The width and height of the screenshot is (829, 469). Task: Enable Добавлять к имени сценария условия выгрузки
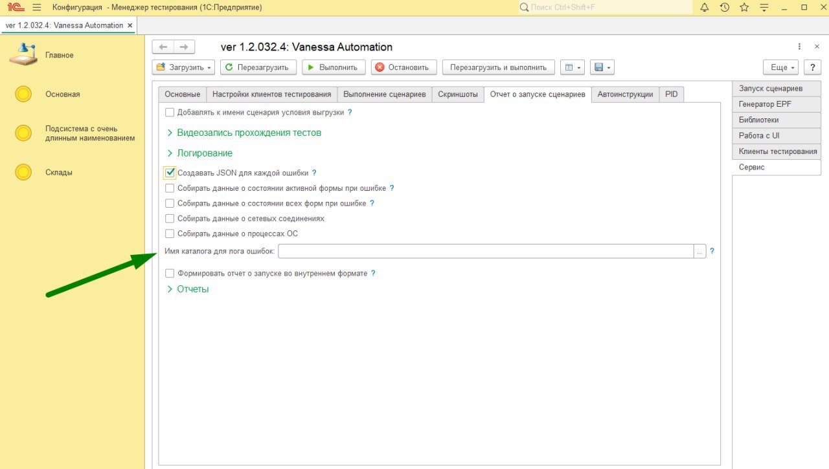pos(170,112)
